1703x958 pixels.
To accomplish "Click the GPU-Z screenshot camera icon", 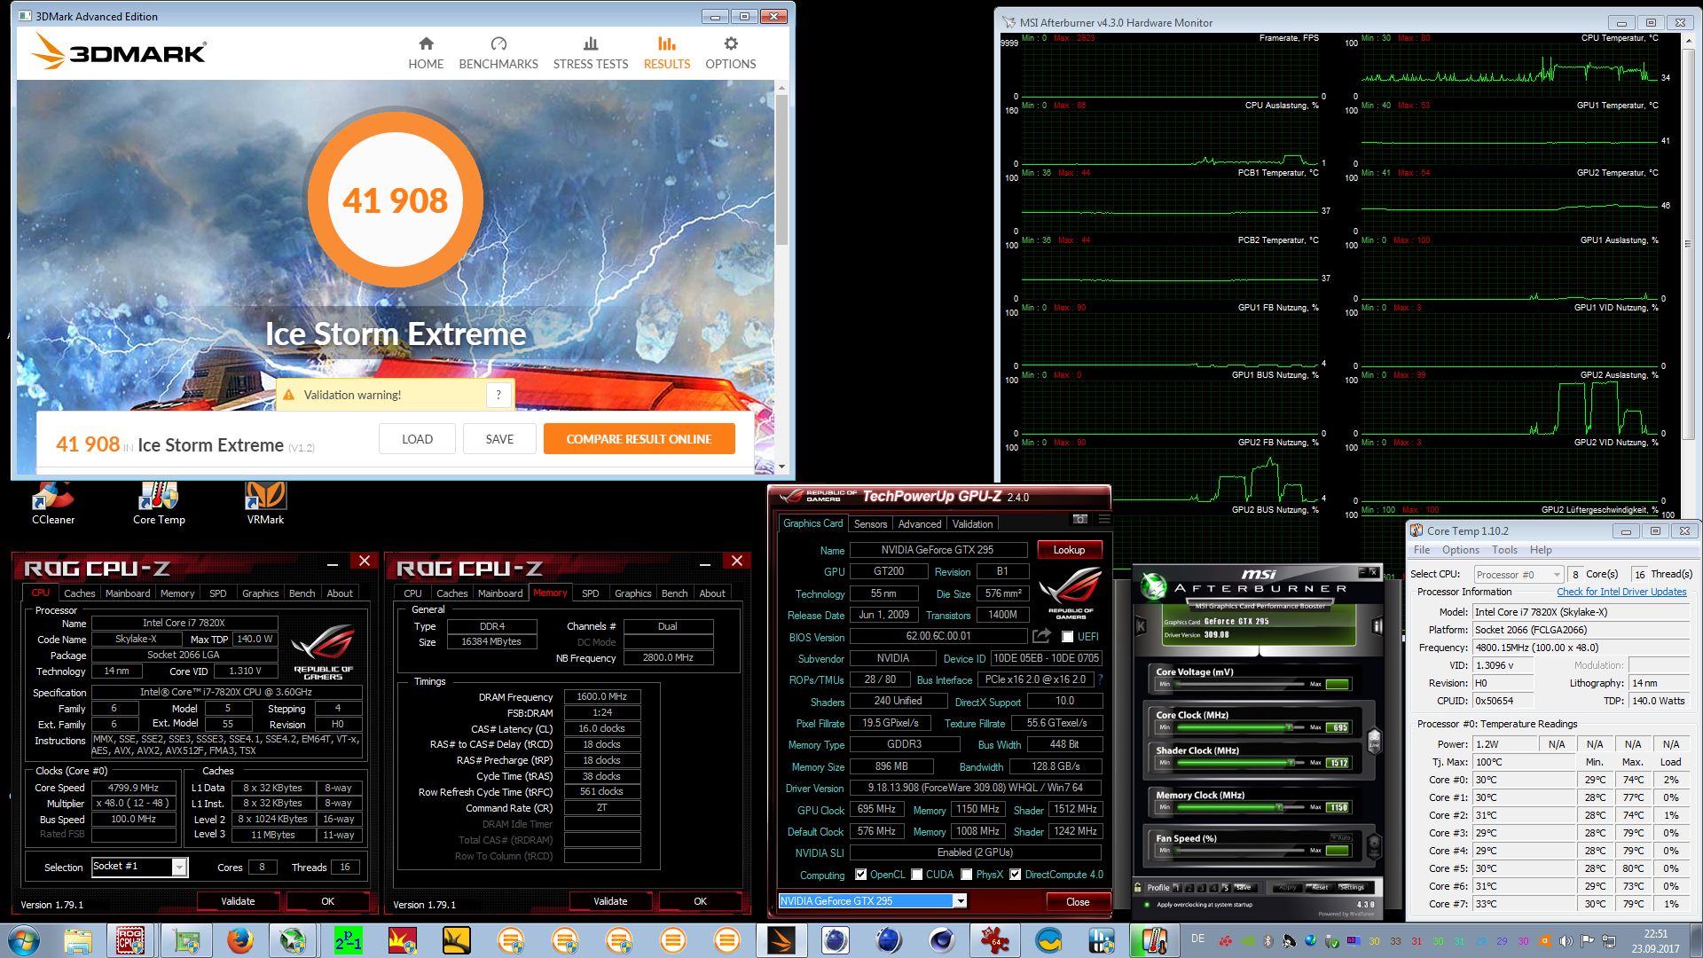I will [x=1079, y=520].
